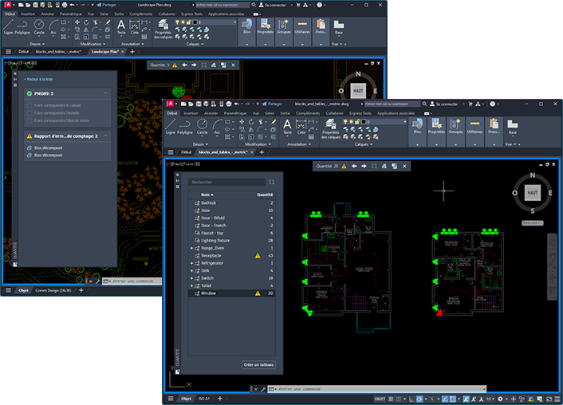The image size is (563, 405).
Task: Click the Cercle tool in Landscape Plan window
Action: tap(39, 27)
